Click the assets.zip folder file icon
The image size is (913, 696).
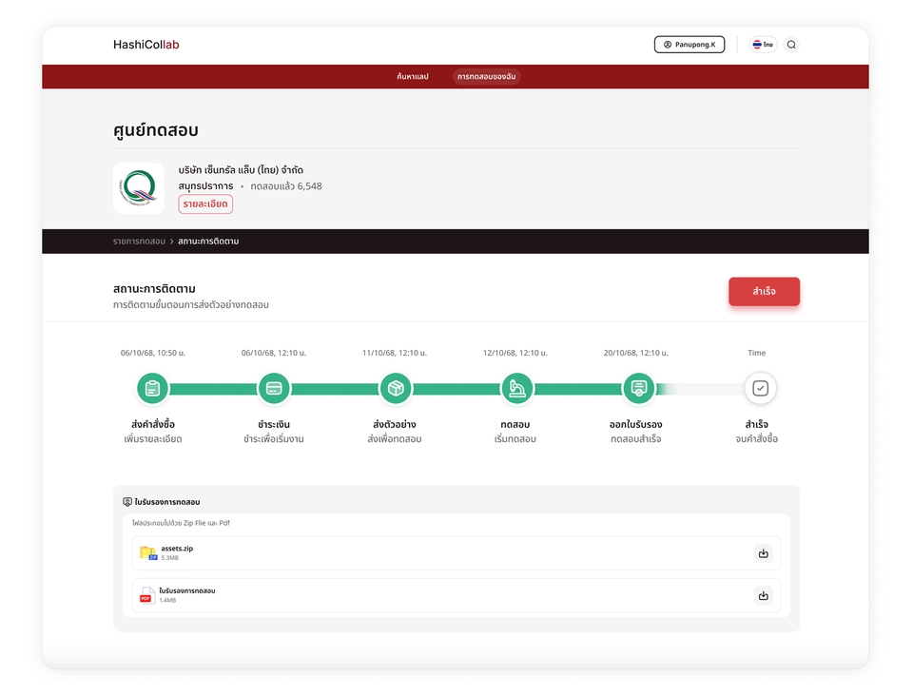[147, 553]
